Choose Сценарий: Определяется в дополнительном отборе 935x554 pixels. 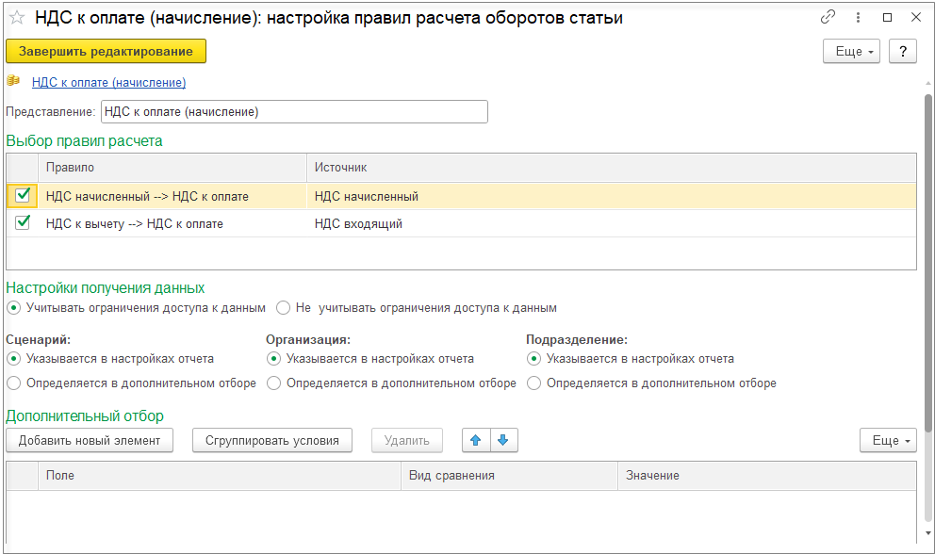(x=13, y=383)
